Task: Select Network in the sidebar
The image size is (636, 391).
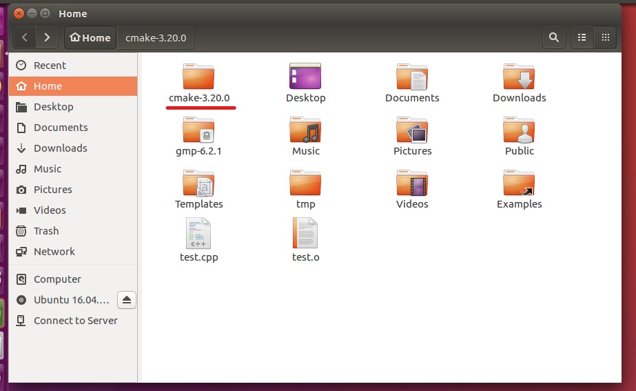Action: [x=54, y=252]
